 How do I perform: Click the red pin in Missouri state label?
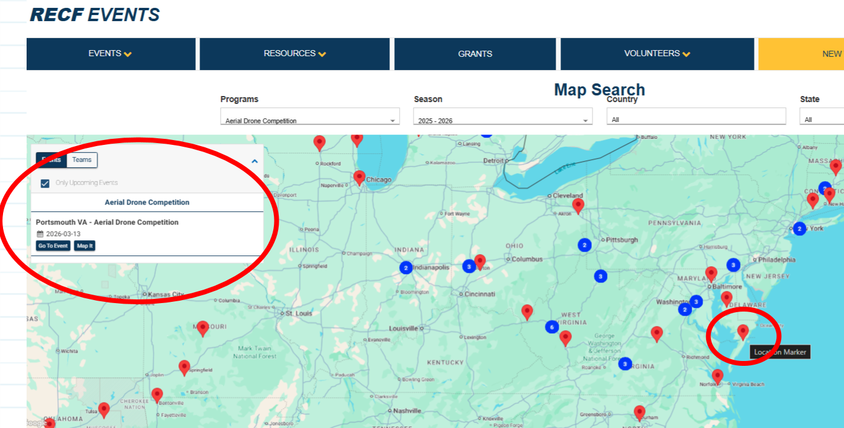click(x=203, y=328)
